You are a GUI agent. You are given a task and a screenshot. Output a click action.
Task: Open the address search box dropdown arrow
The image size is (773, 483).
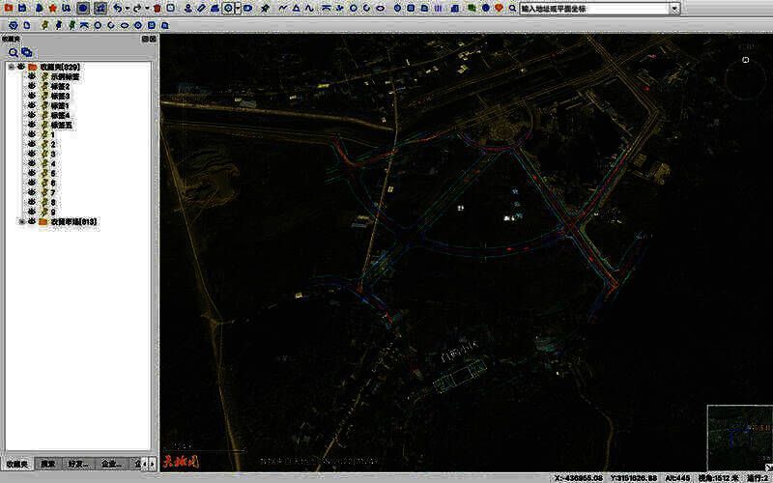pos(674,9)
